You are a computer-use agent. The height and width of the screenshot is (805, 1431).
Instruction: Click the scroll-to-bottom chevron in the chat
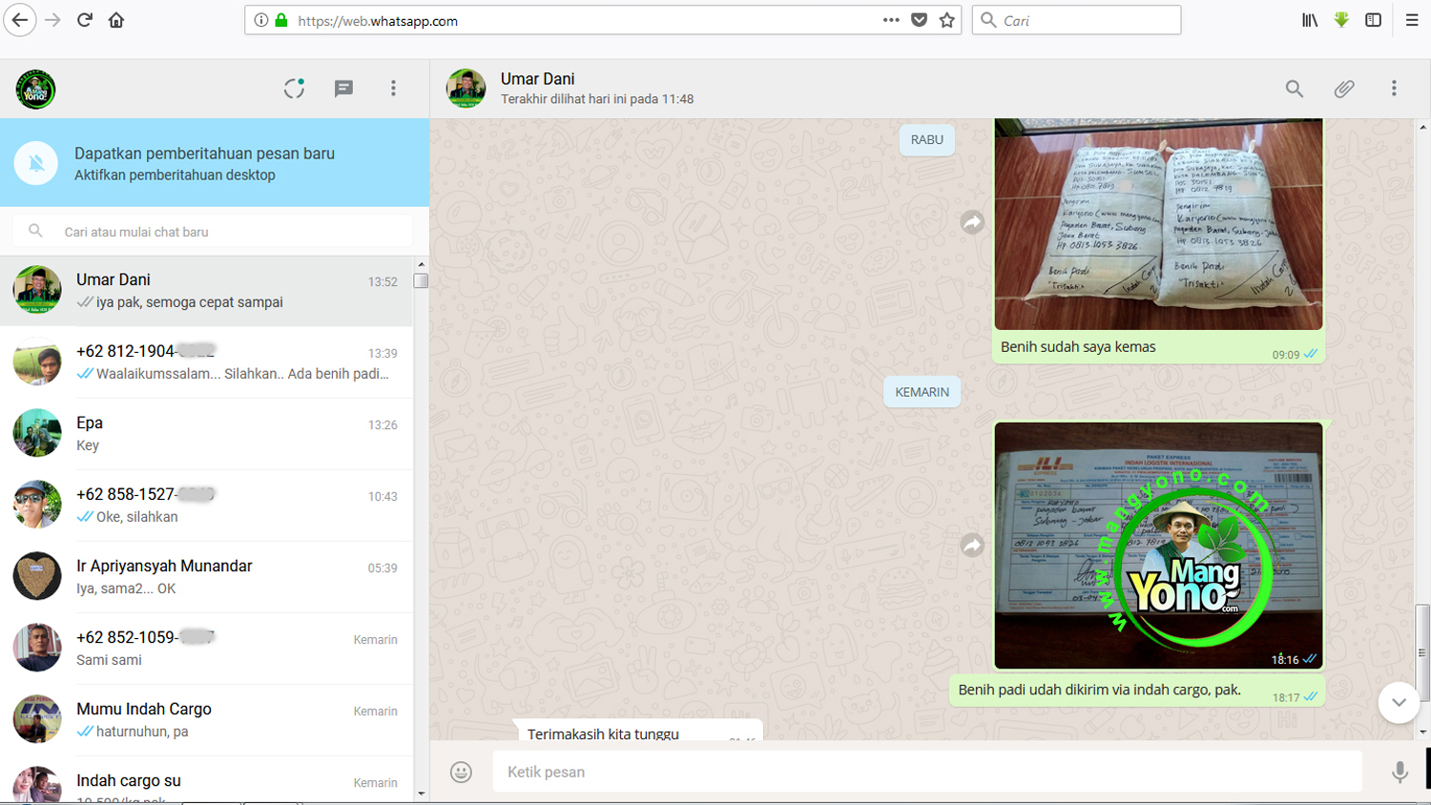click(x=1399, y=703)
